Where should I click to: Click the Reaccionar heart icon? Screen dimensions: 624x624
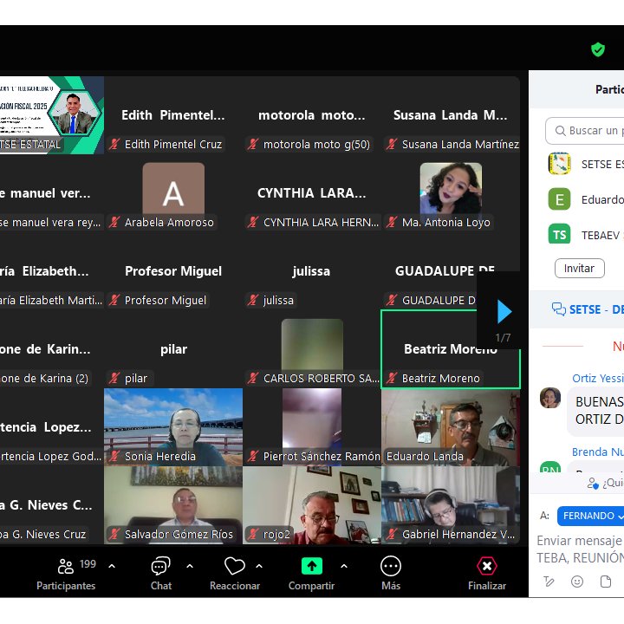234,567
